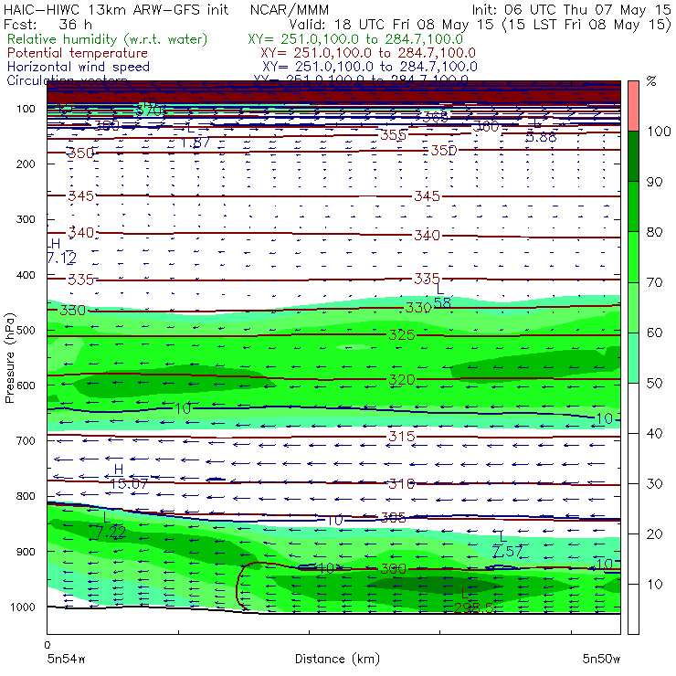Image resolution: width=676 pixels, height=676 pixels.
Task: Click the colorbar '80' percent label
Action: 654,232
